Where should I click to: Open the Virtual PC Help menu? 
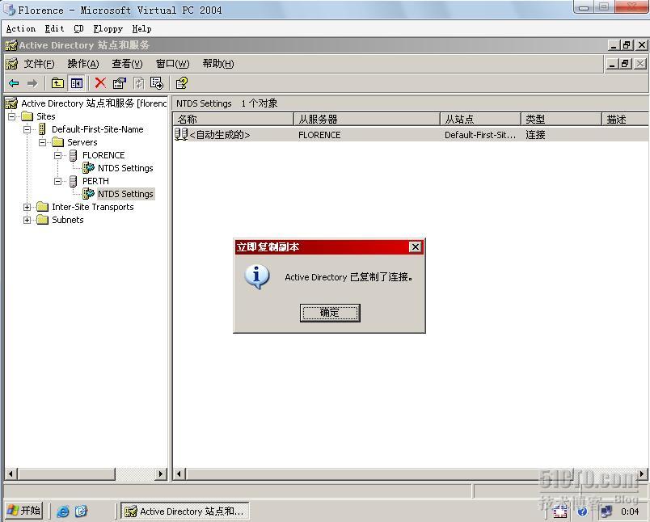[141, 28]
